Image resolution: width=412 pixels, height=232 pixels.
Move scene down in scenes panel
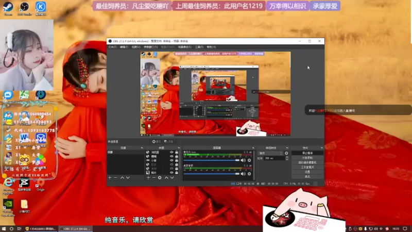pos(128,178)
